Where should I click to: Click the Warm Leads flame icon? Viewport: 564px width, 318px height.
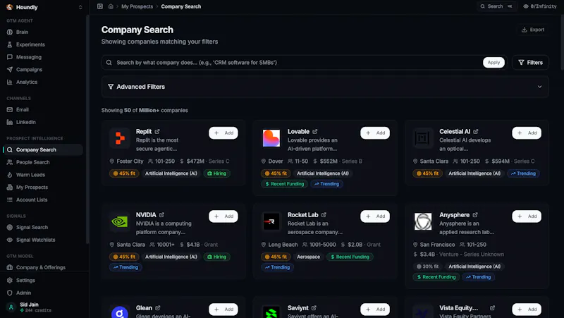[10, 175]
